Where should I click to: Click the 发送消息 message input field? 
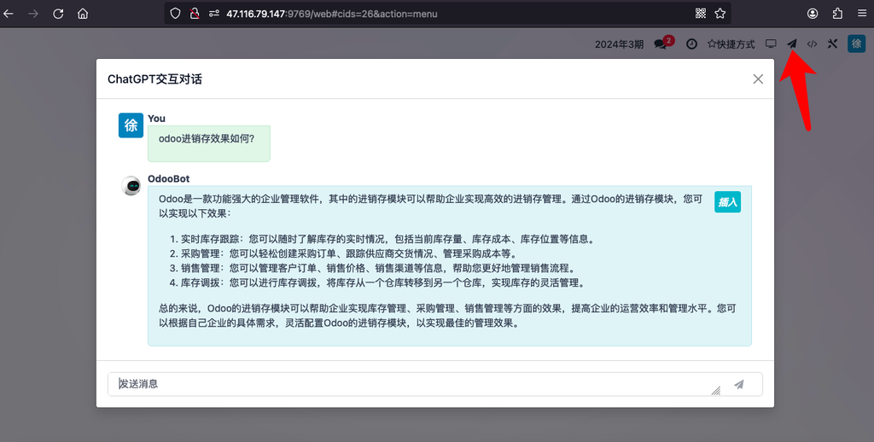(x=434, y=384)
